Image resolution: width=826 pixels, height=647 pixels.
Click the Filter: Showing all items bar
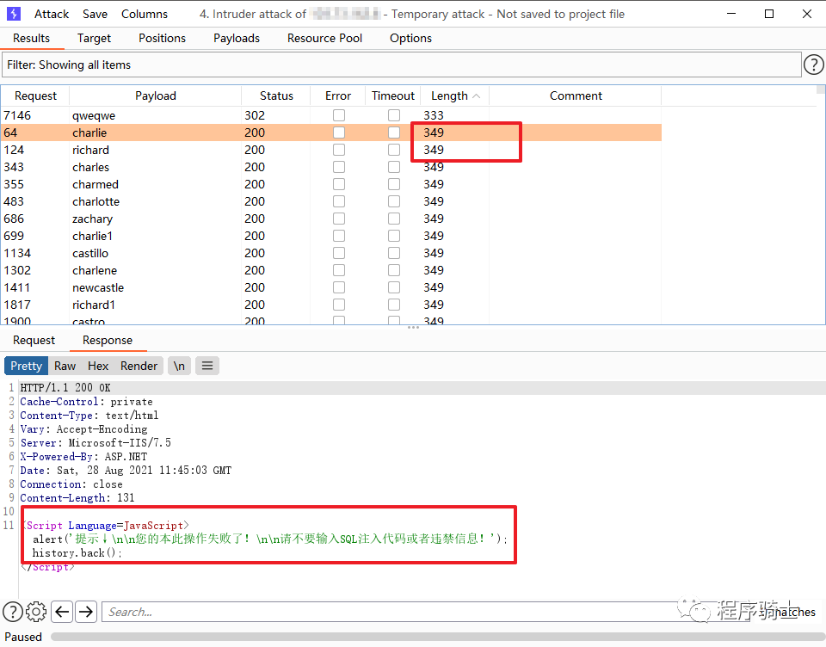(x=401, y=65)
